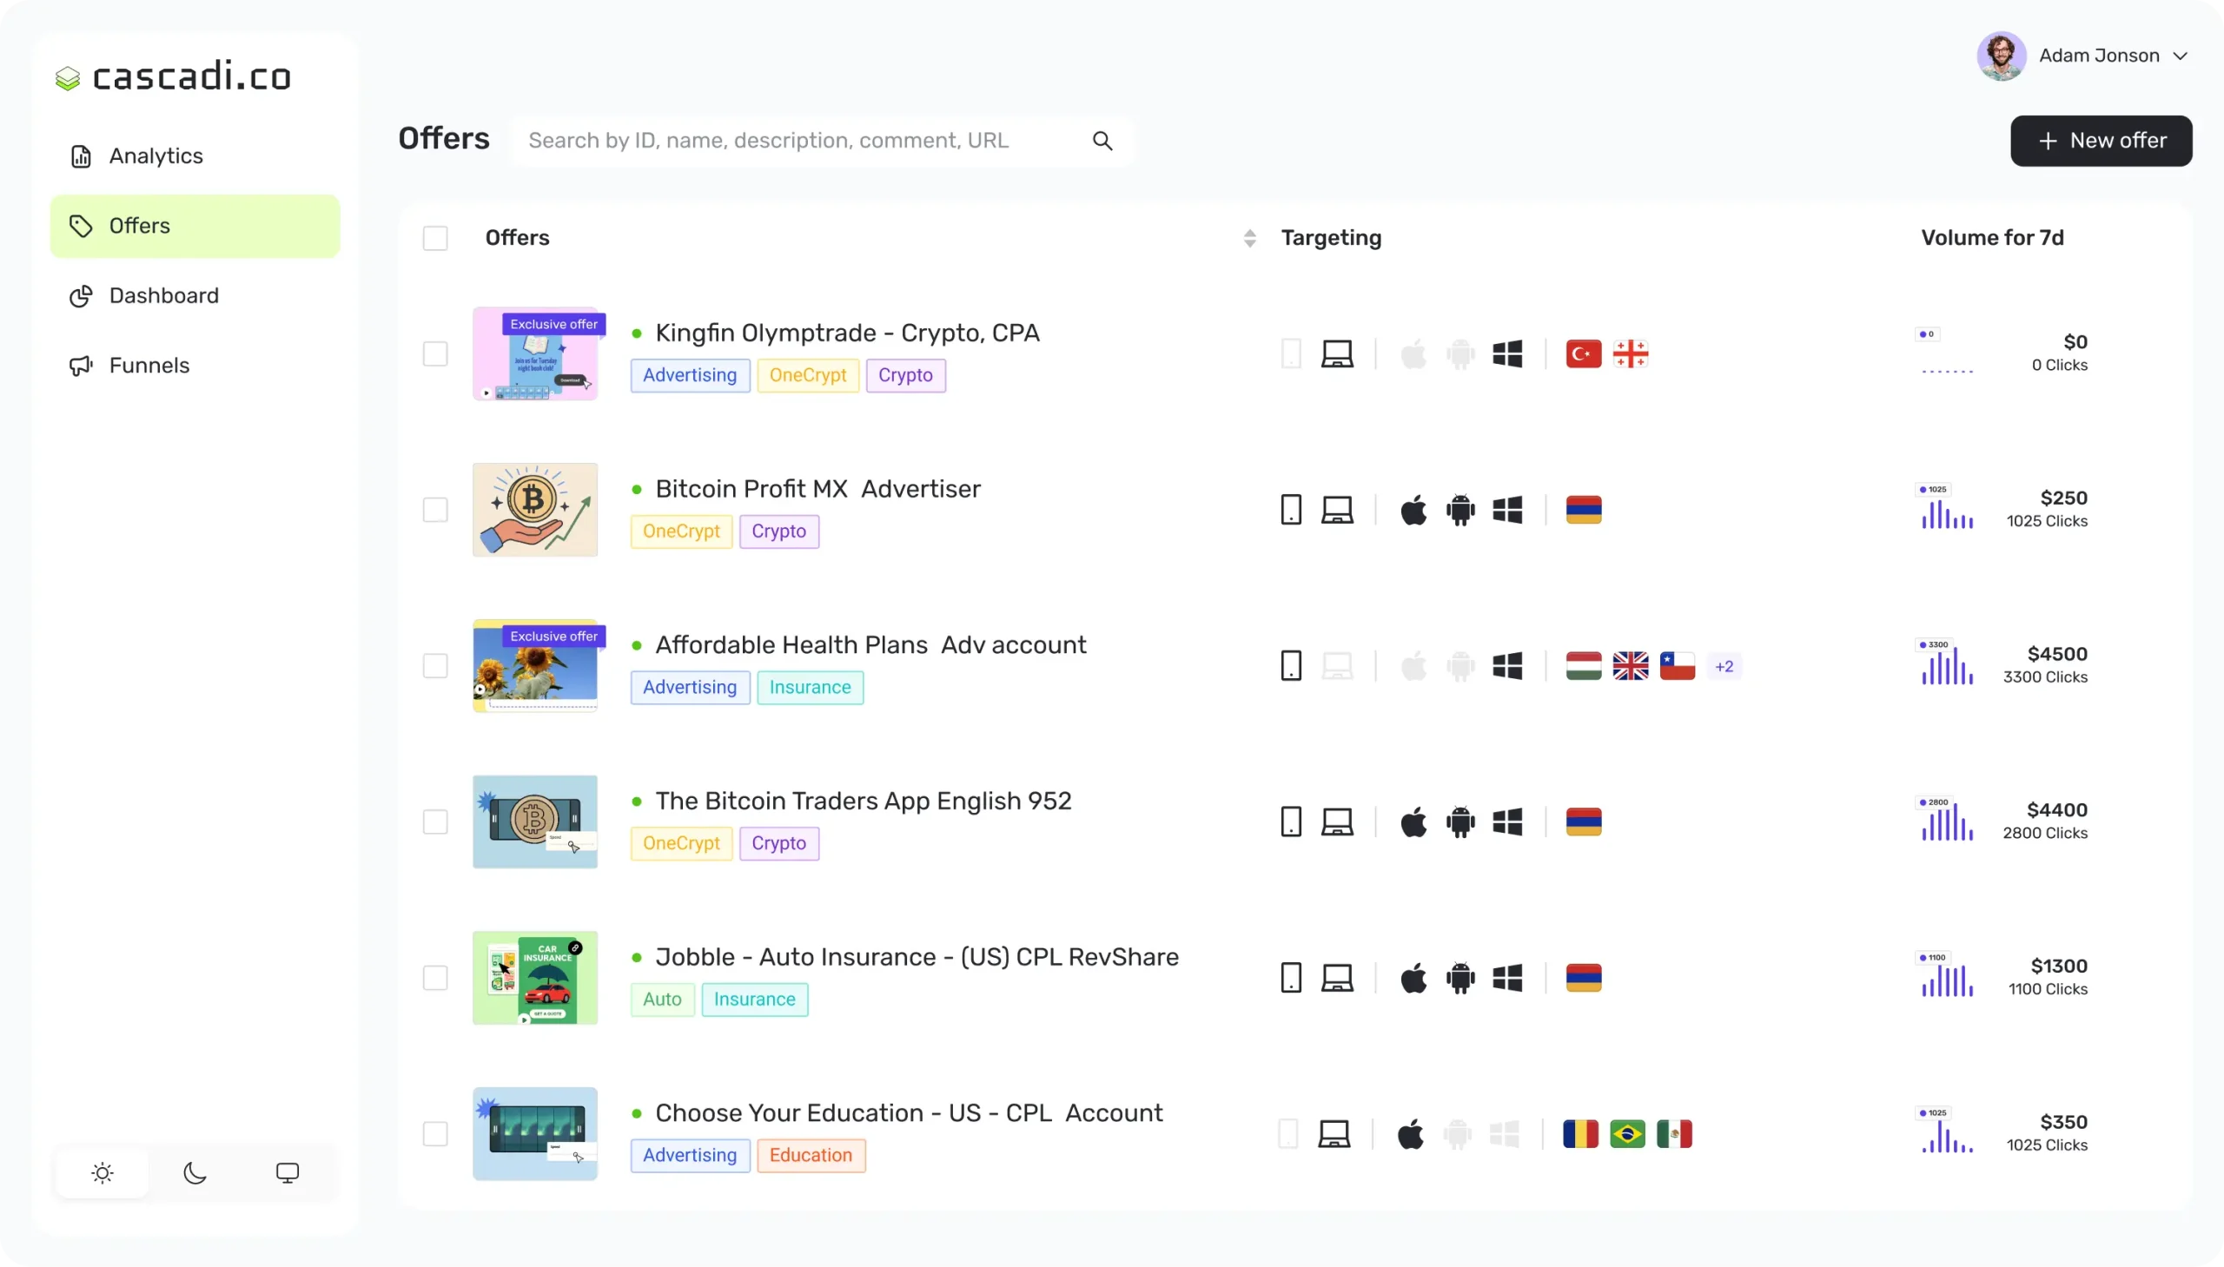The image size is (2224, 1267).
Task: Expand +2 more countries badge
Action: click(x=1724, y=667)
